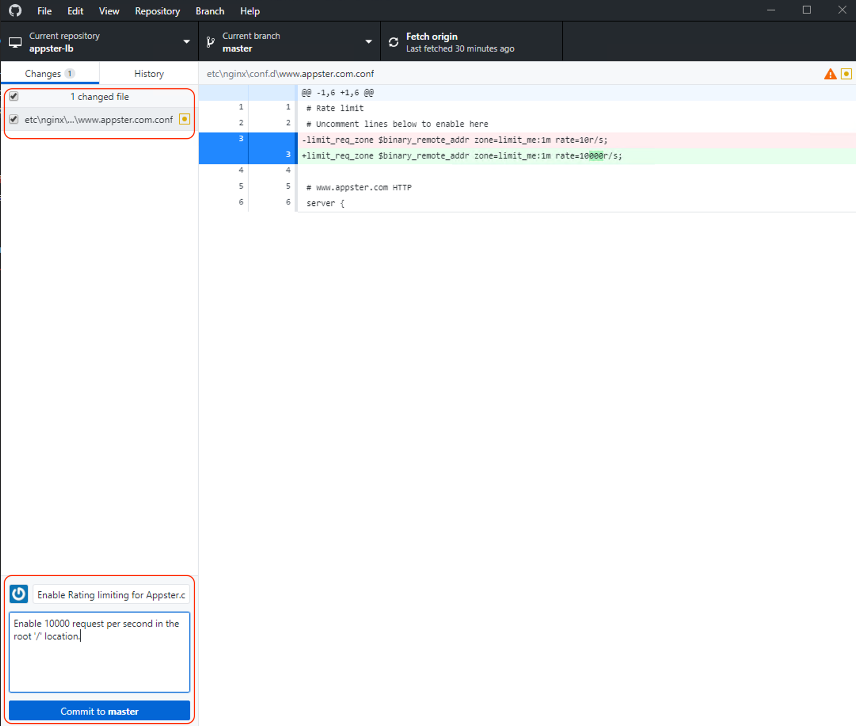856x726 pixels.
Task: Open the View menu
Action: point(109,11)
